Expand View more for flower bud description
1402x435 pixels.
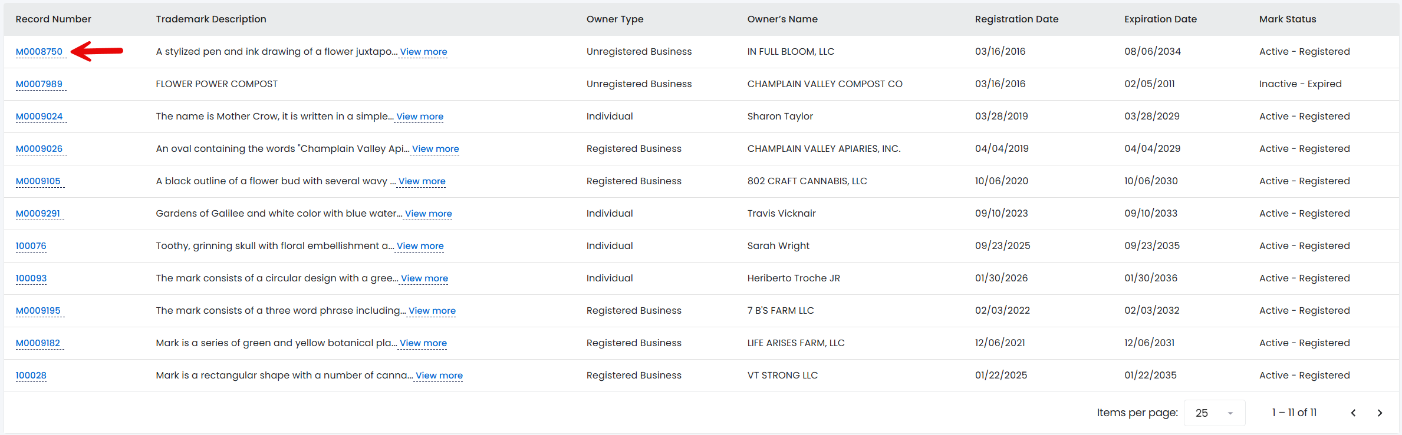(422, 181)
